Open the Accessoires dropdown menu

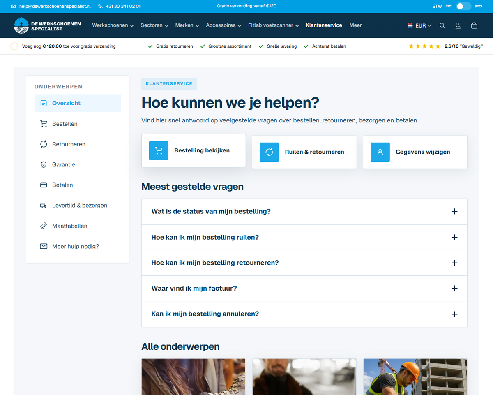tap(224, 25)
